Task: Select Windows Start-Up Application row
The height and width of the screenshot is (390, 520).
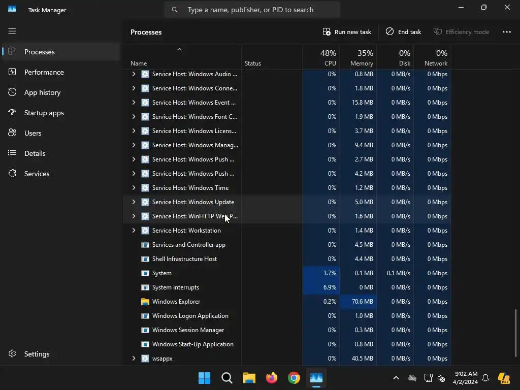Action: coord(287,344)
